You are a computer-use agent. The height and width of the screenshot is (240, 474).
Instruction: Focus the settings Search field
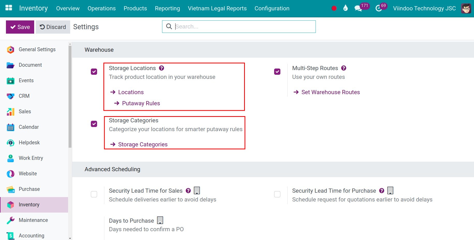tap(239, 27)
